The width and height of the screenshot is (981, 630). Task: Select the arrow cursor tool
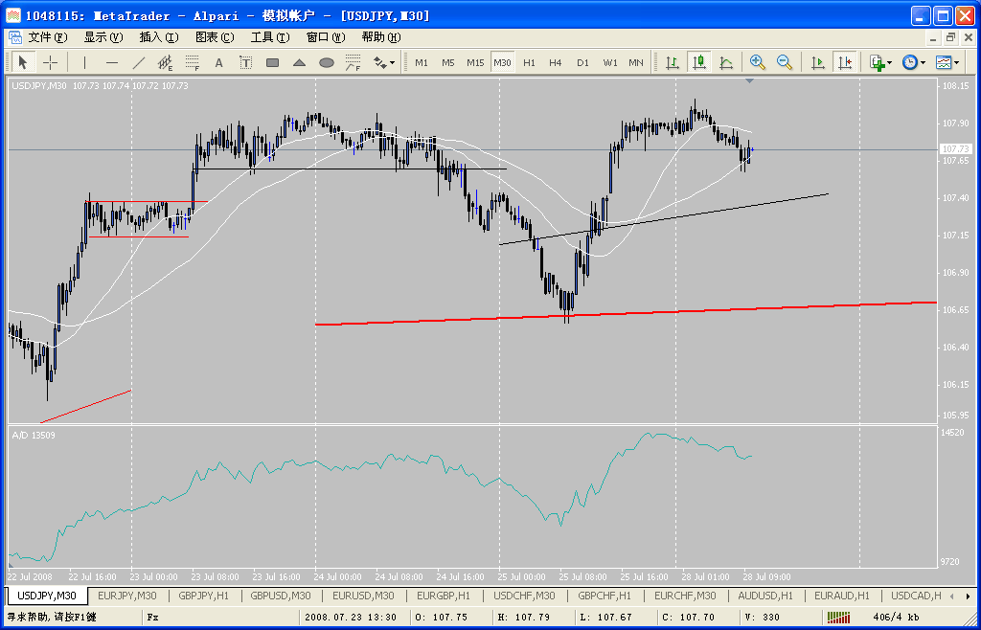pyautogui.click(x=23, y=62)
